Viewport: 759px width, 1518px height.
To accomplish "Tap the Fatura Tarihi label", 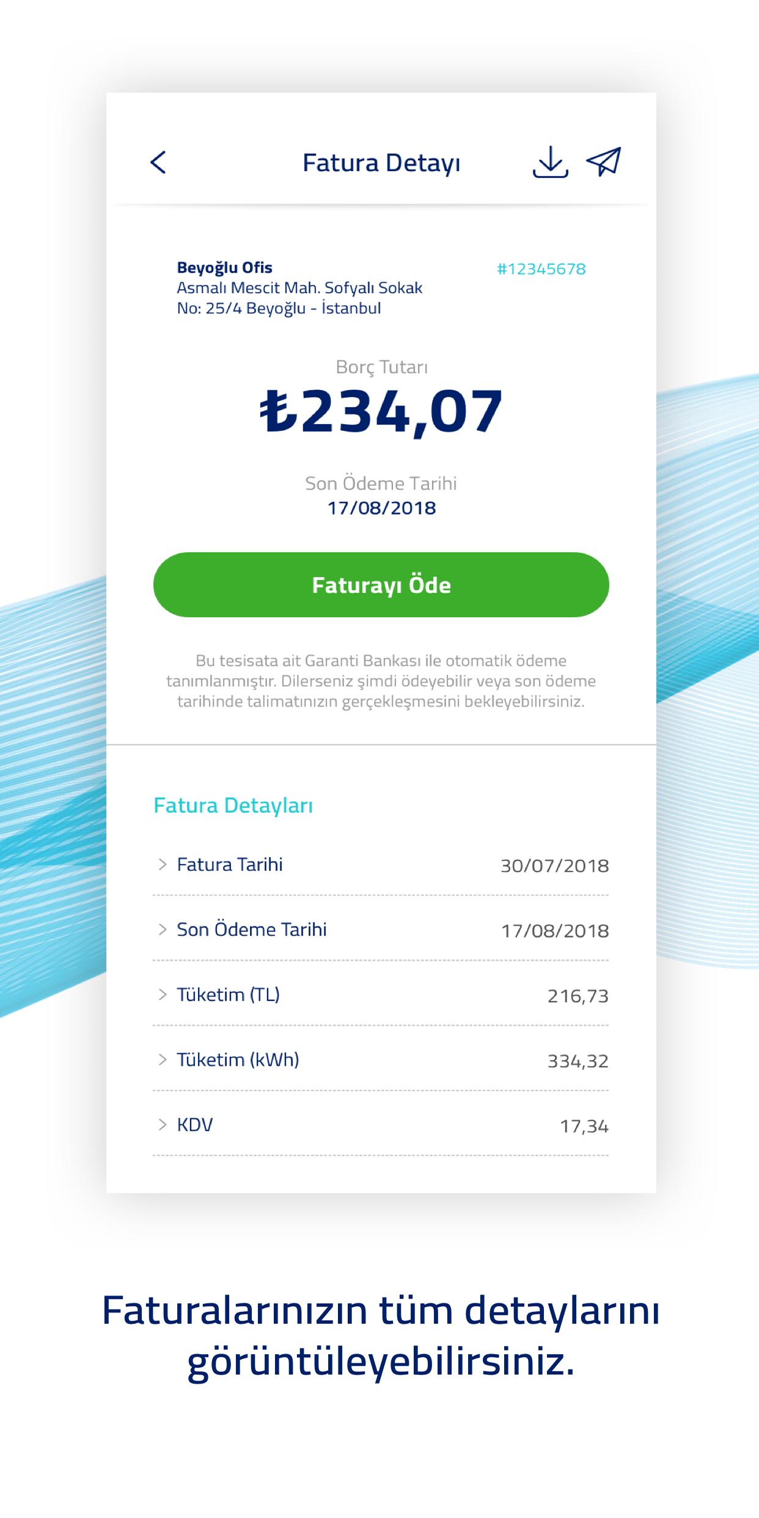I will pos(230,865).
